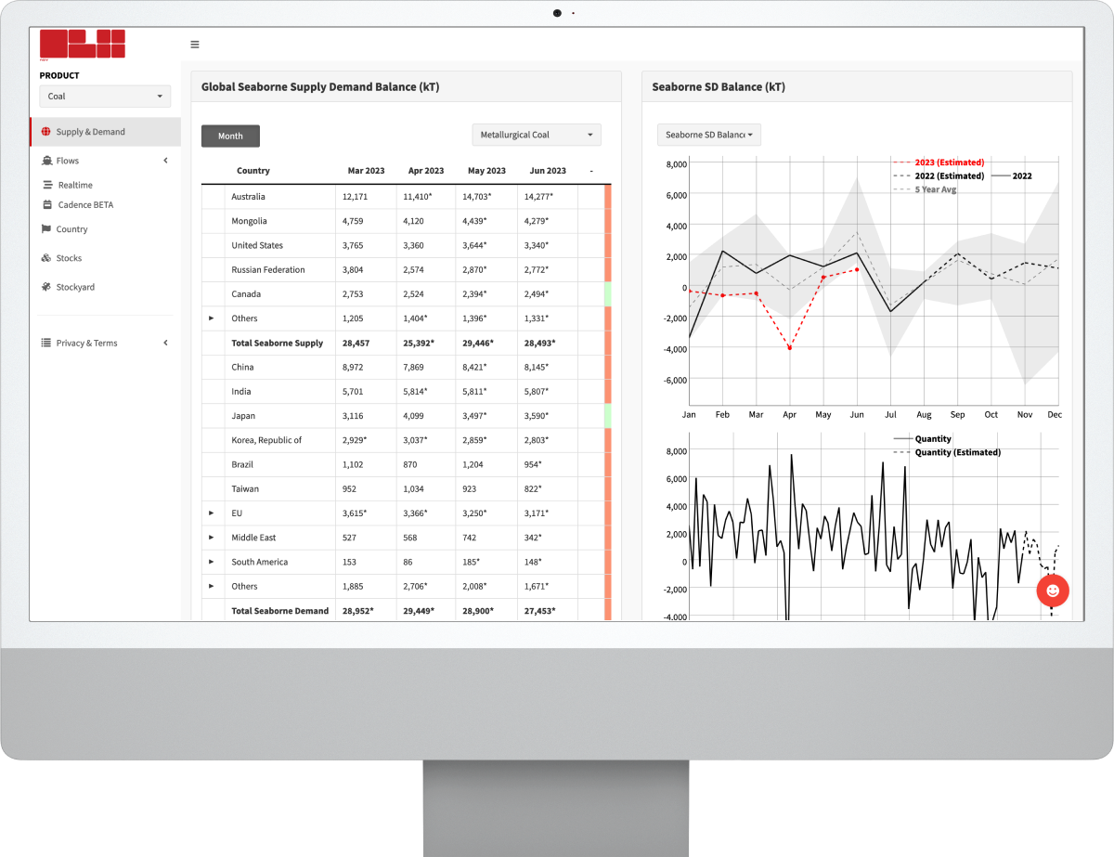Click the dash column header
The height and width of the screenshot is (857, 1114).
[591, 171]
